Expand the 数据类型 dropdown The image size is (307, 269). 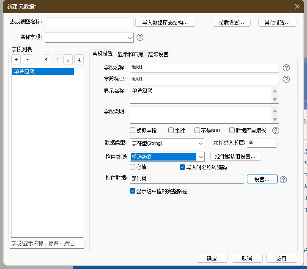pyautogui.click(x=200, y=143)
